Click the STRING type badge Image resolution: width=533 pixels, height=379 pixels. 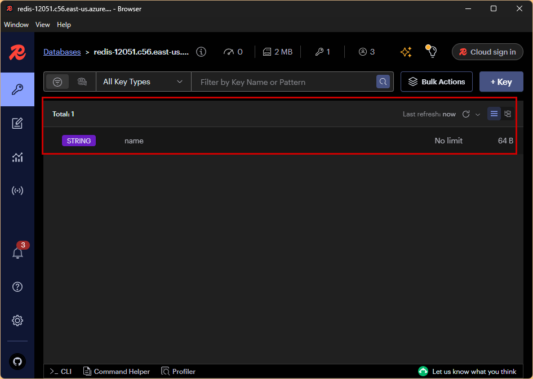coord(79,141)
